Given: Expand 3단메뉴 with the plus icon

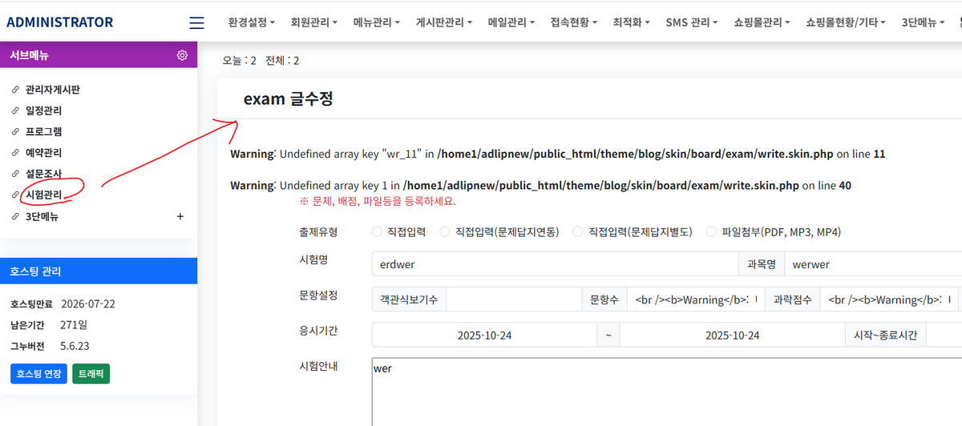Looking at the screenshot, I should (x=180, y=216).
